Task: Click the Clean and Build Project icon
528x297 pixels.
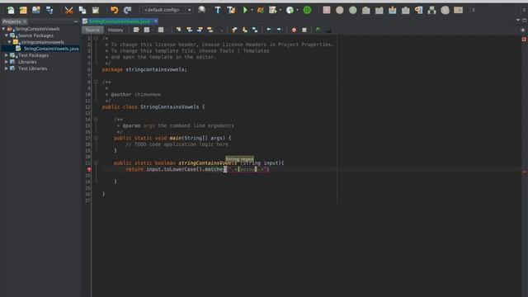Action: pyautogui.click(x=231, y=10)
